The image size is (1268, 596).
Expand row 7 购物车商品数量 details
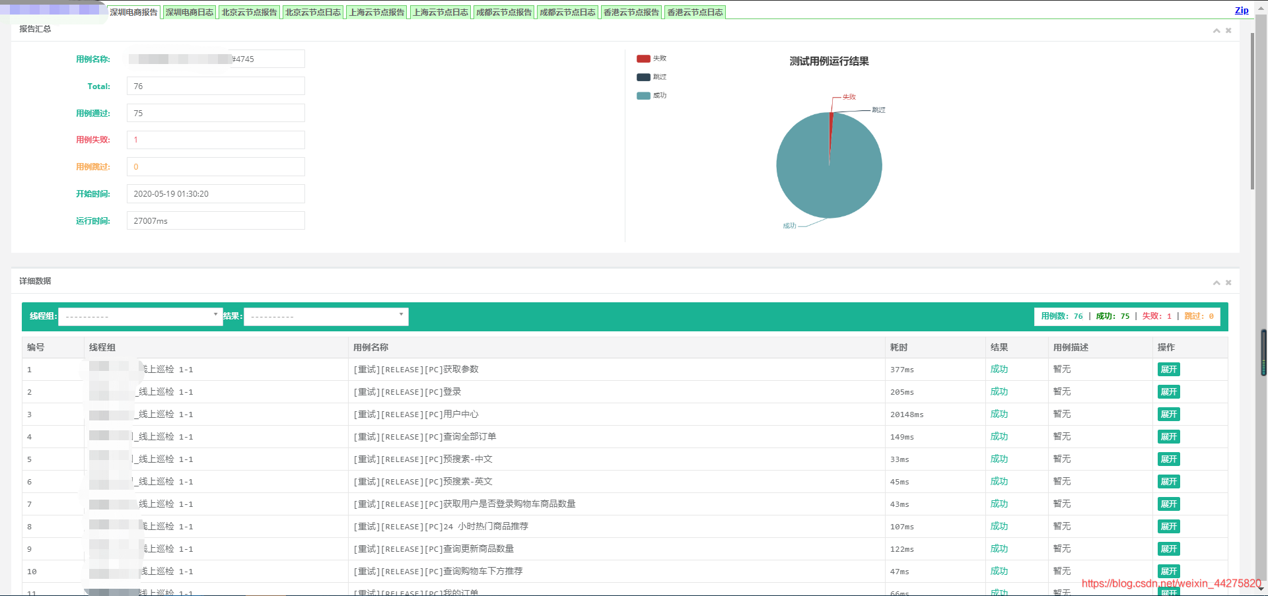click(x=1168, y=504)
